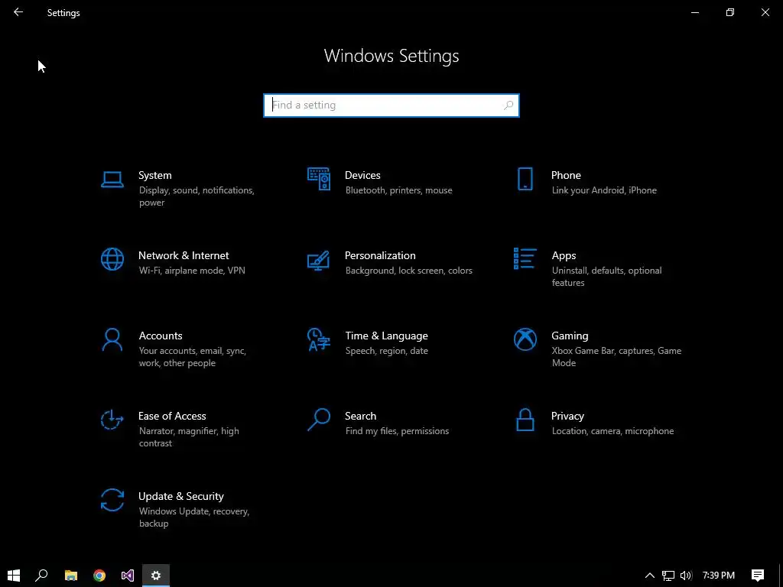Click 'Narrator, magnifier, high contrast' description
This screenshot has width=783, height=587.
pyautogui.click(x=189, y=437)
